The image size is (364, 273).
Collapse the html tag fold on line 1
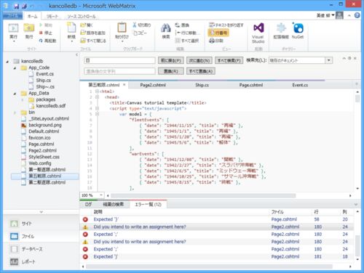tap(97, 91)
